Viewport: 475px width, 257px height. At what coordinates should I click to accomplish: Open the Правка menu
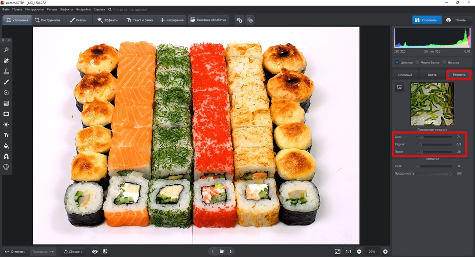[17, 10]
